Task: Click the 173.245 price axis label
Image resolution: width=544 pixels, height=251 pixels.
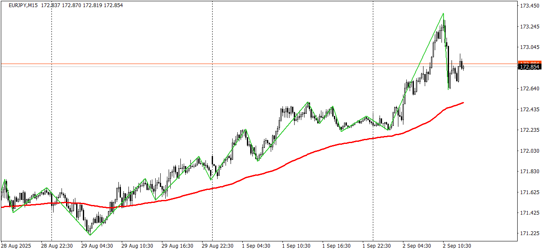Action: pyautogui.click(x=529, y=26)
